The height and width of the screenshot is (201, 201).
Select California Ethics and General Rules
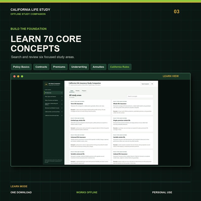point(53,112)
